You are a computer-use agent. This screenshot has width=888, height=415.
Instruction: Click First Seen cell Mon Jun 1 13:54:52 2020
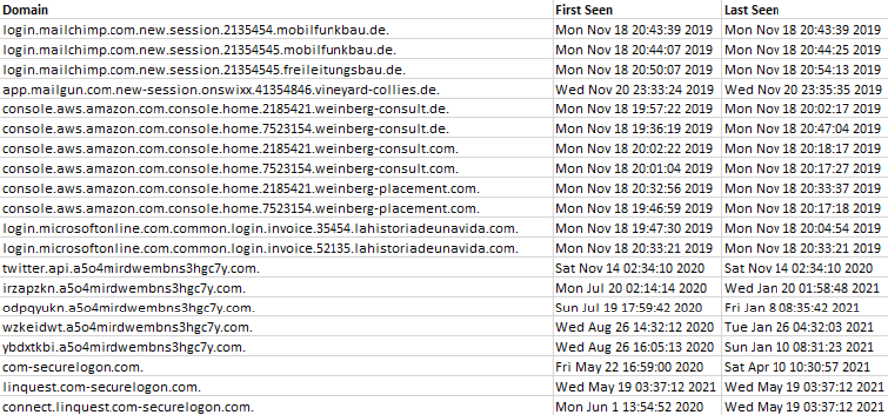(633, 405)
